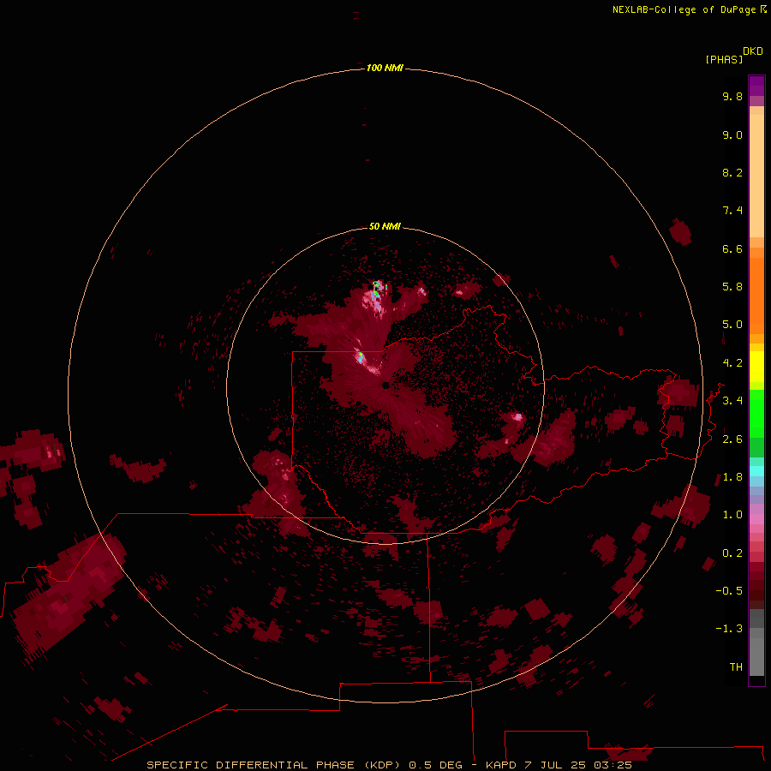Click the -1.3 legend value
This screenshot has height=771, width=771.
point(729,629)
